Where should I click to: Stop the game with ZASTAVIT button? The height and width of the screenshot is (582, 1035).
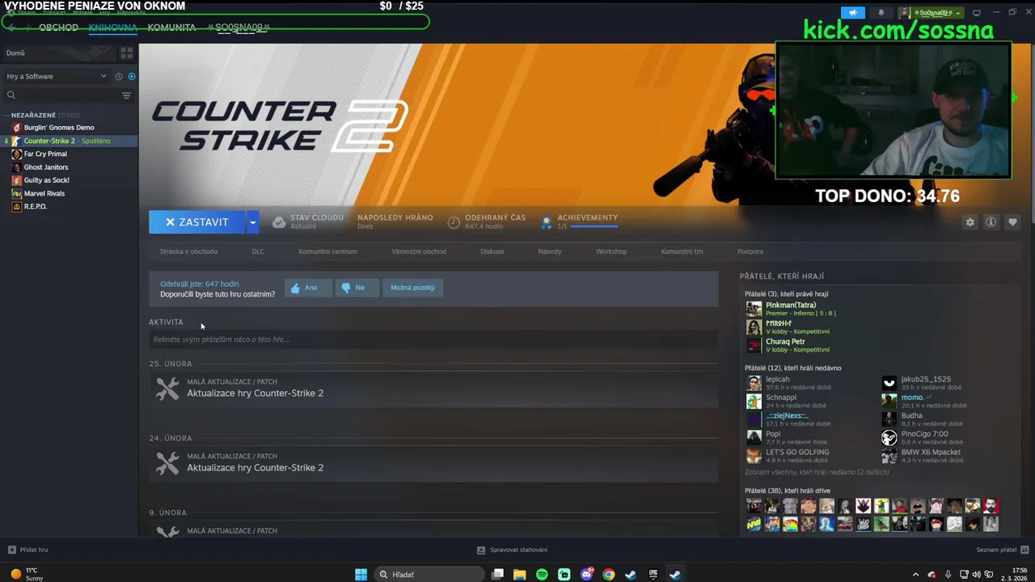pyautogui.click(x=196, y=222)
